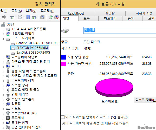This screenshot has width=156, height=130.
Task: Expand the keyboard node
Action: tap(3, 109)
